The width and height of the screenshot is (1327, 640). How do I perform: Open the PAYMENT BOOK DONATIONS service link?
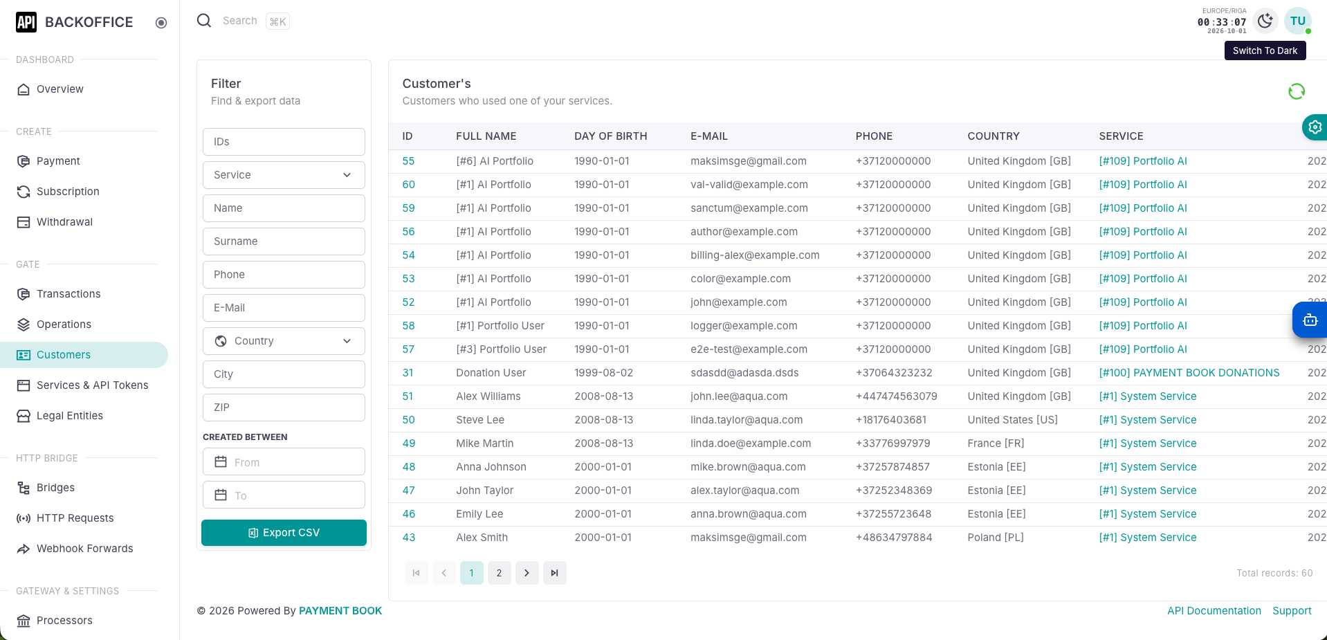click(x=1189, y=373)
